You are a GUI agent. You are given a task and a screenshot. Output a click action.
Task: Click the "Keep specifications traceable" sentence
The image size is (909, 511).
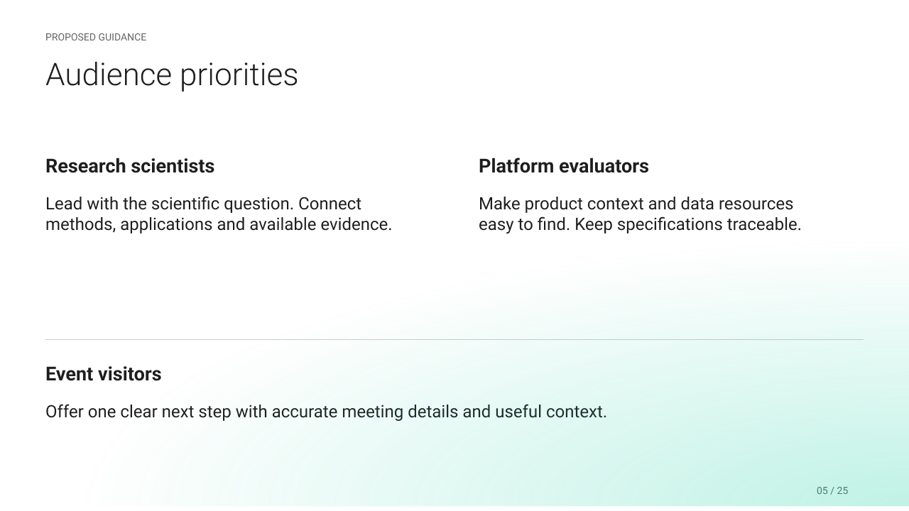click(687, 225)
